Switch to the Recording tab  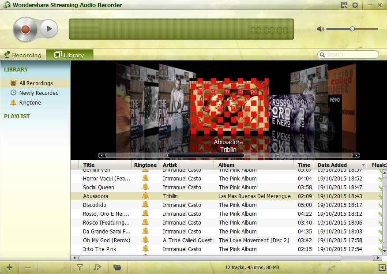(23, 55)
